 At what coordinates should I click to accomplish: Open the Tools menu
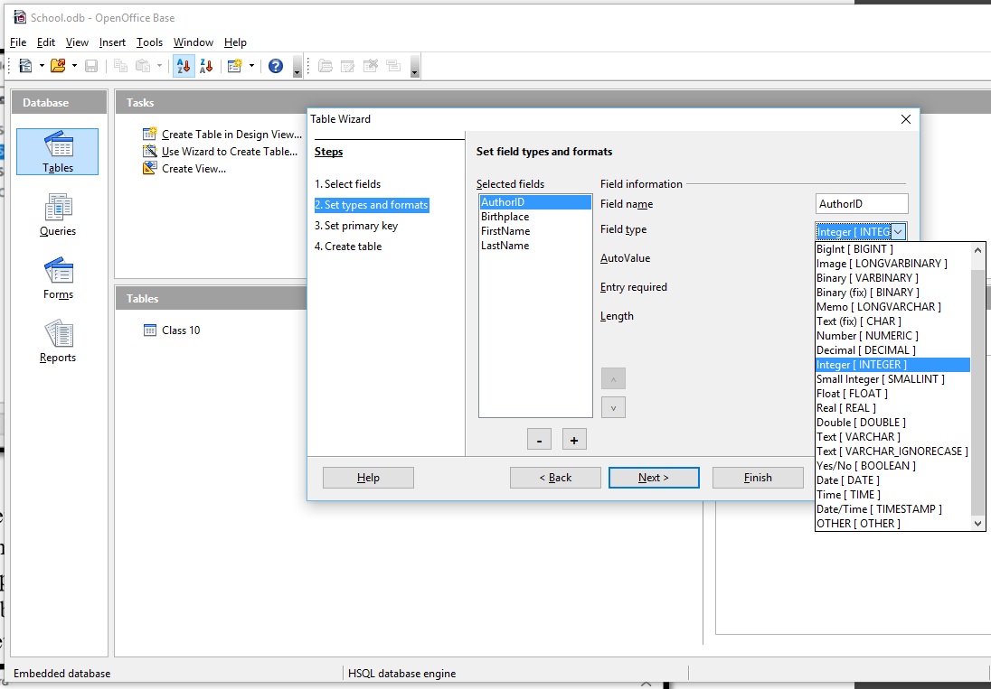click(x=149, y=42)
